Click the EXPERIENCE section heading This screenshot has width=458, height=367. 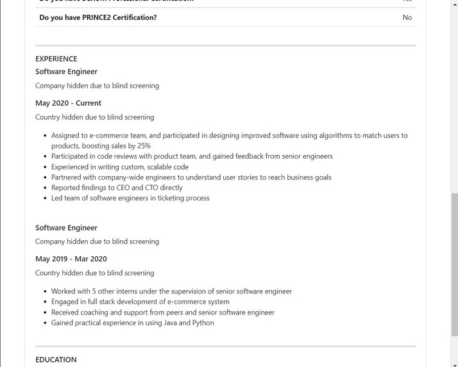coord(56,59)
